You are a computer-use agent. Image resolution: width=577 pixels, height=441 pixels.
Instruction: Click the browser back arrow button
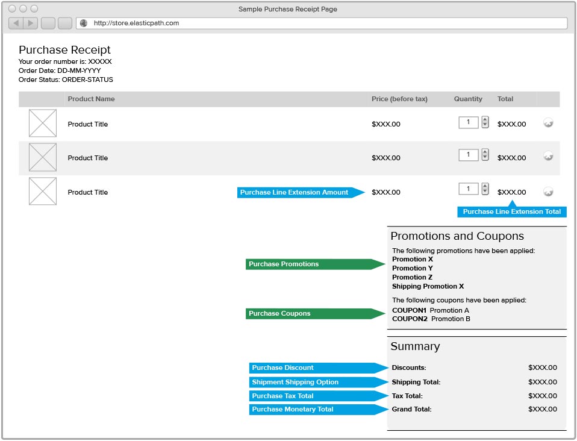click(x=16, y=23)
